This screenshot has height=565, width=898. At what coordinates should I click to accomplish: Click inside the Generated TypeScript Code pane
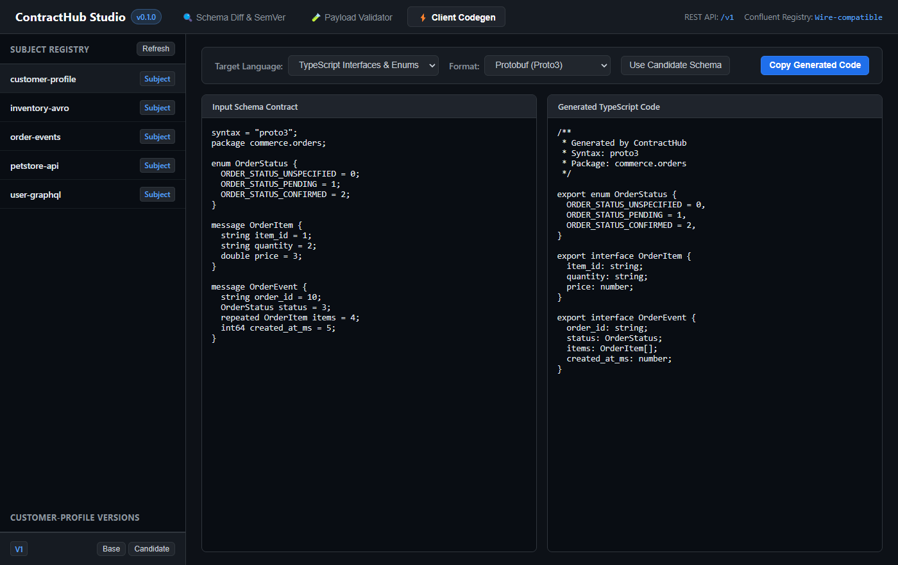[x=715, y=335]
